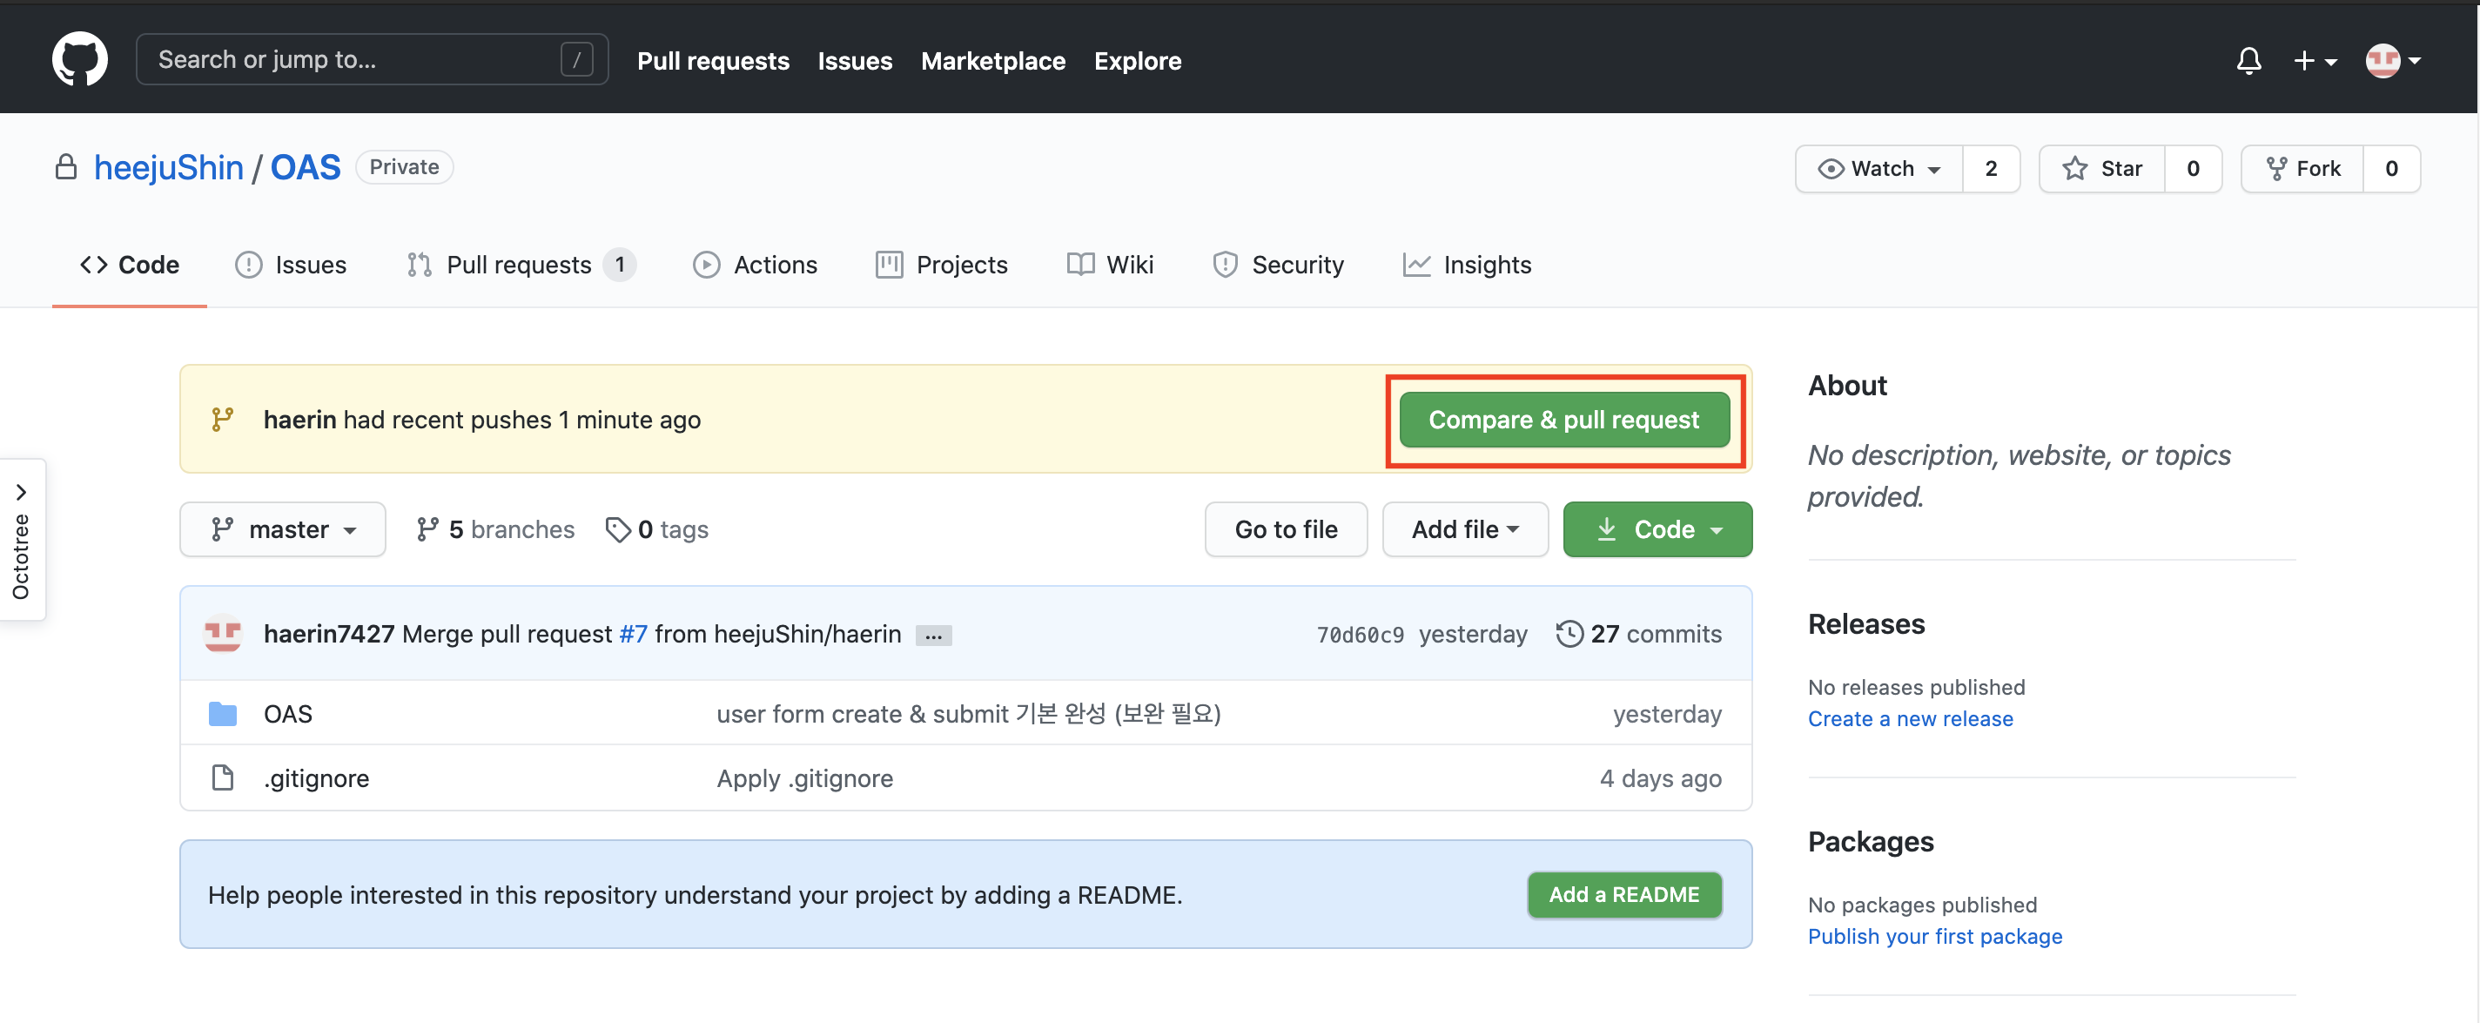Expand the commit message ellipsis
This screenshot has width=2480, height=1023.
click(933, 635)
